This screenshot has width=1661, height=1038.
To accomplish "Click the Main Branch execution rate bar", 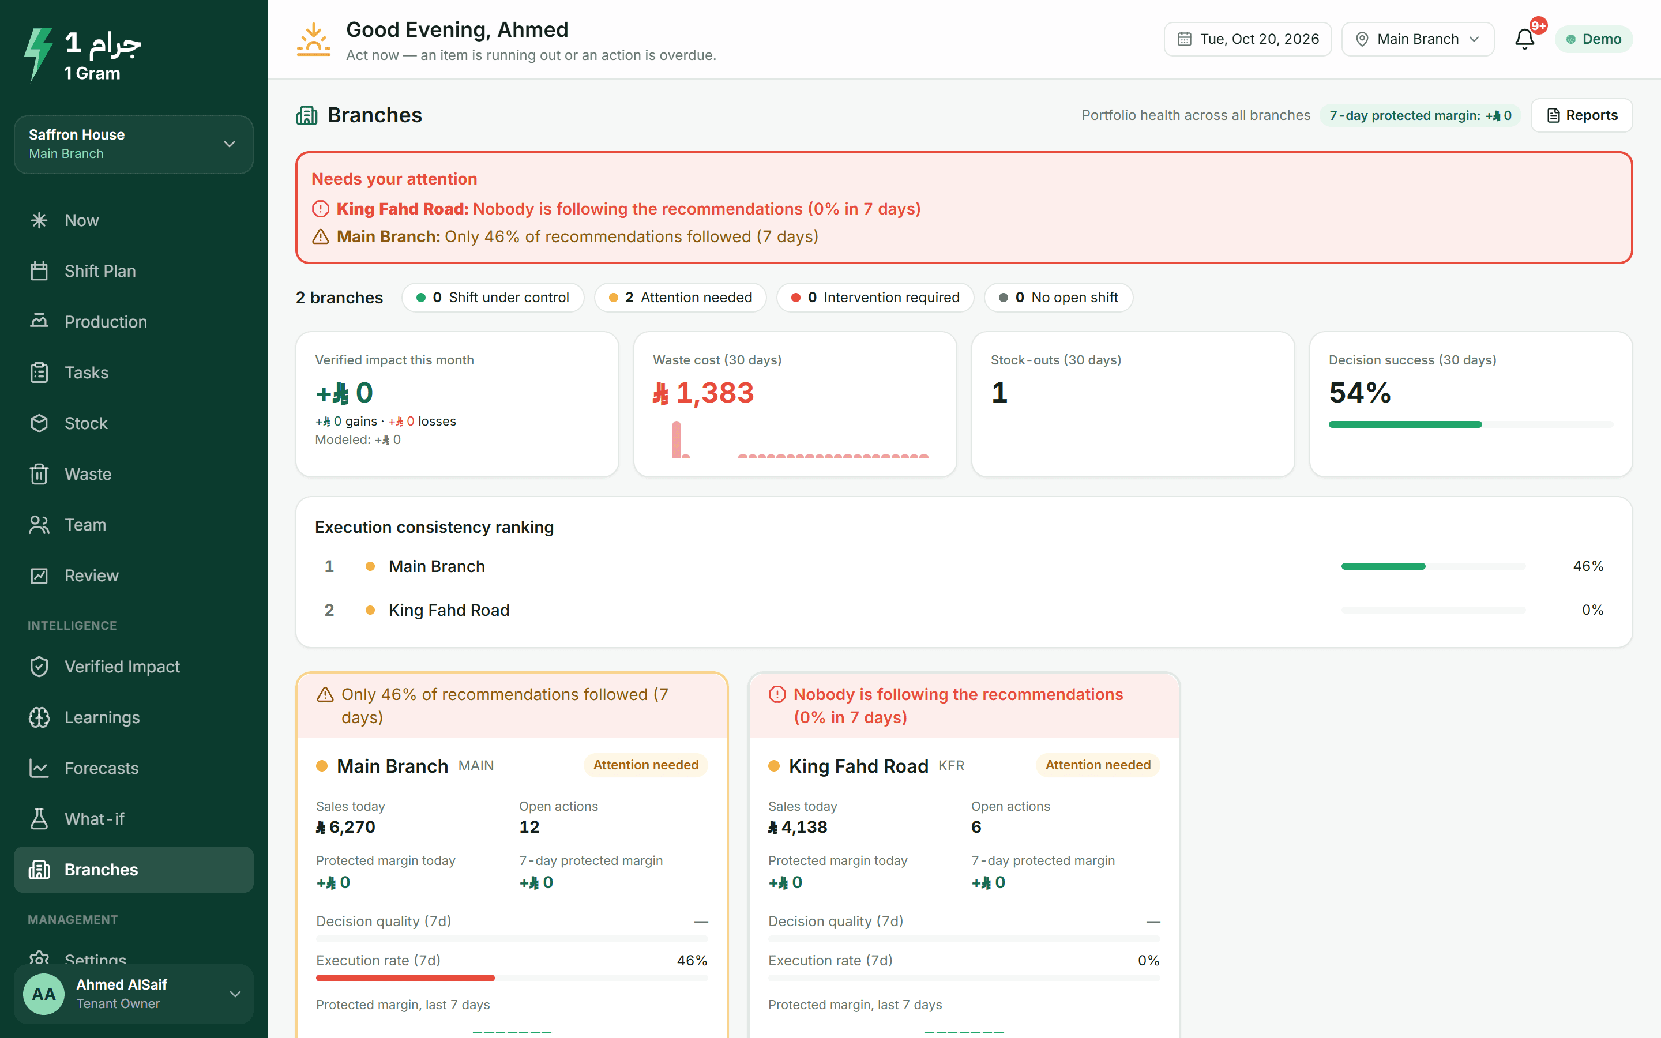I will click(x=512, y=977).
